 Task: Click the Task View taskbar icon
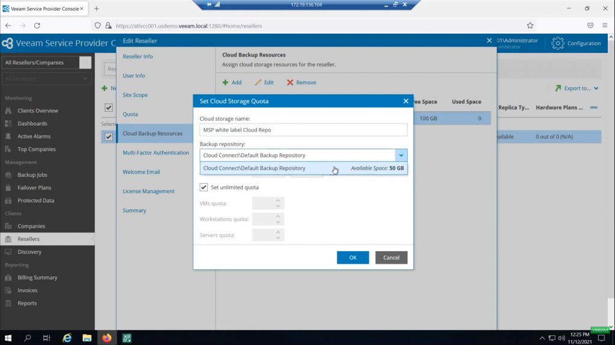[47, 338]
